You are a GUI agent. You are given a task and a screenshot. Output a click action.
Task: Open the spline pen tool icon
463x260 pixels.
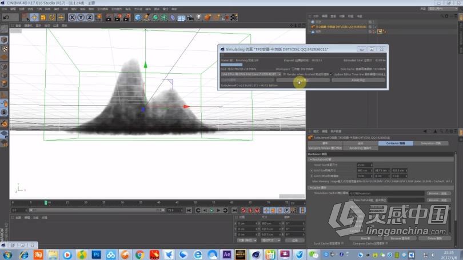click(146, 17)
